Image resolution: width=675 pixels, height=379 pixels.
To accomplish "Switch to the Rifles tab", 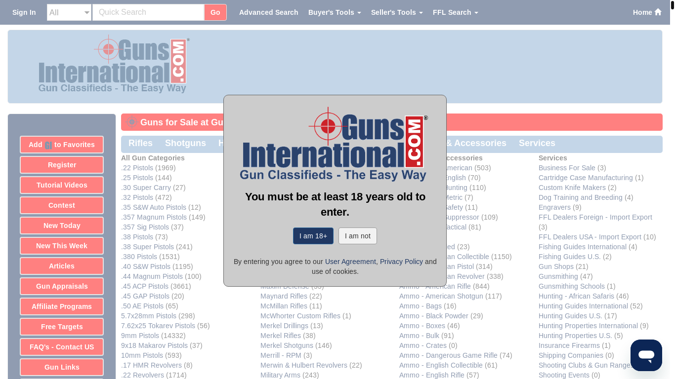I will [x=140, y=143].
